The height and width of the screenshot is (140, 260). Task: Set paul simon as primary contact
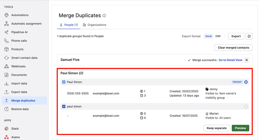tap(246, 106)
